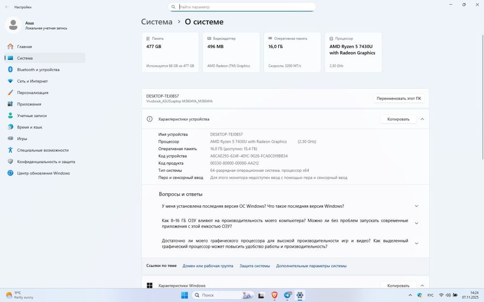Select Система in the sidebar
This screenshot has height=302, width=484.
click(x=45, y=58)
